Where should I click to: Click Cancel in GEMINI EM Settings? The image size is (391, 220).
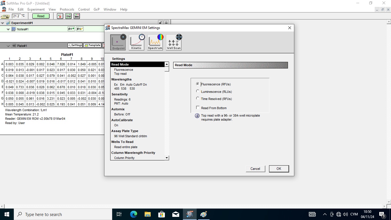pos(255,169)
